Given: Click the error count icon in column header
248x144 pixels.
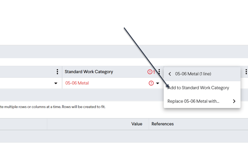Looking at the screenshot, I should [x=149, y=72].
